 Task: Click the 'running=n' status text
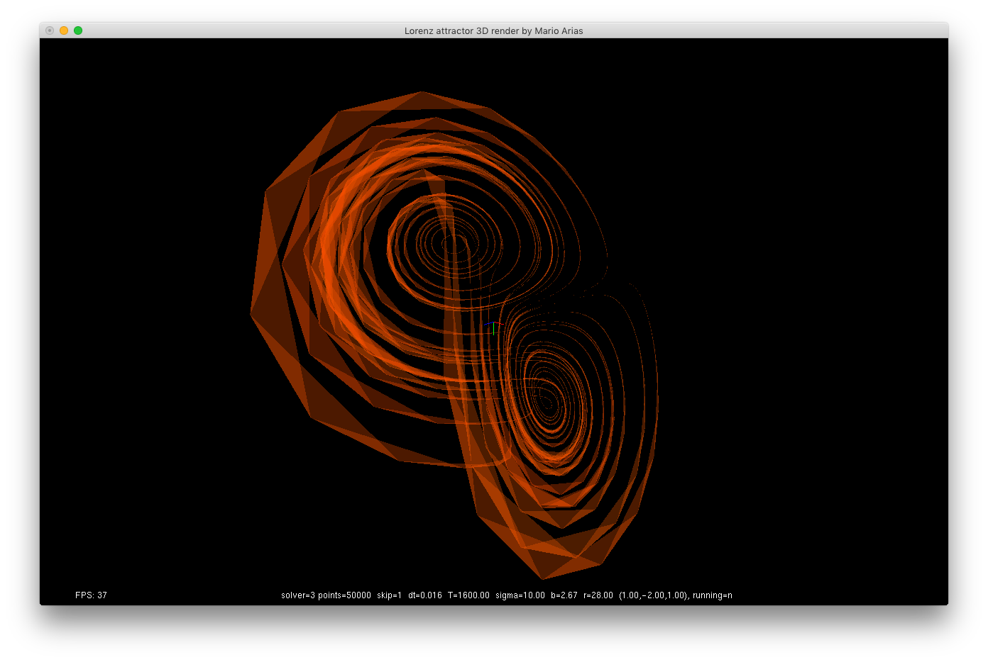click(713, 595)
